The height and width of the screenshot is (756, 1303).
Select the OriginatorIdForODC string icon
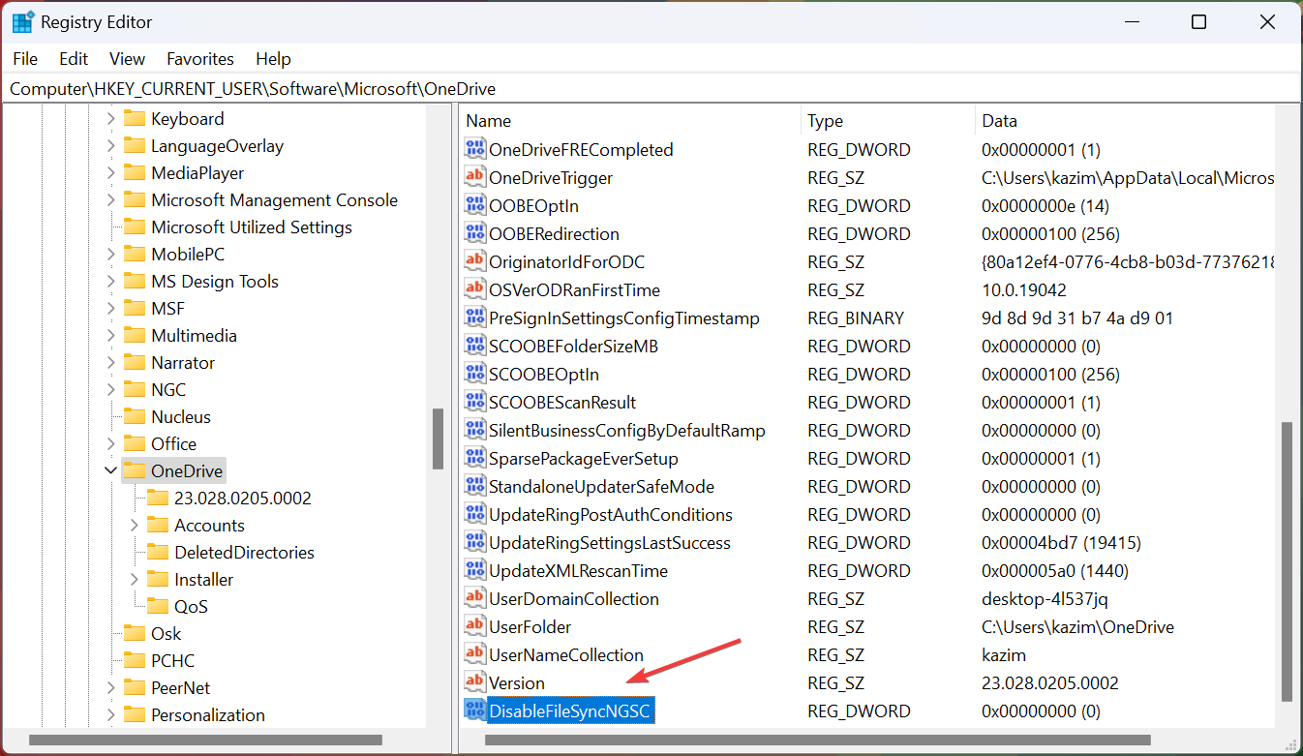tap(474, 261)
